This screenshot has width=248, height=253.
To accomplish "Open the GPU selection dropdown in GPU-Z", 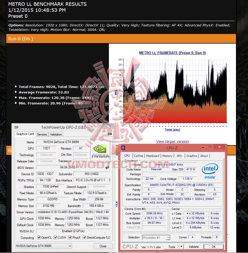I will click(x=43, y=246).
